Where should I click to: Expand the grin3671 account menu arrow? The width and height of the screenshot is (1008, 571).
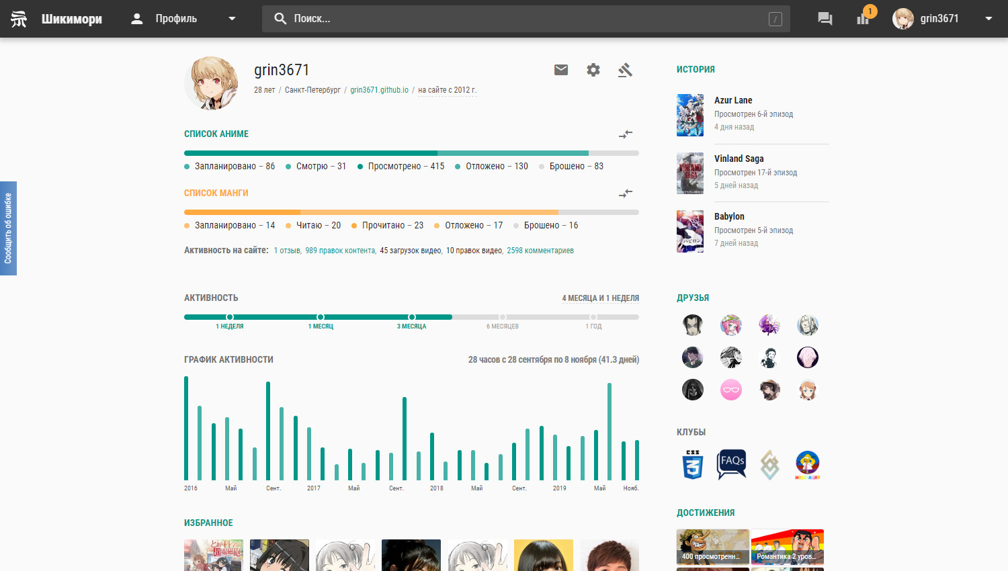(989, 19)
